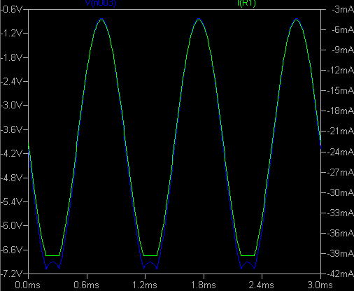Click the V(n003) trace label
Screen dimensions: 354x291
pyautogui.click(x=101, y=3)
